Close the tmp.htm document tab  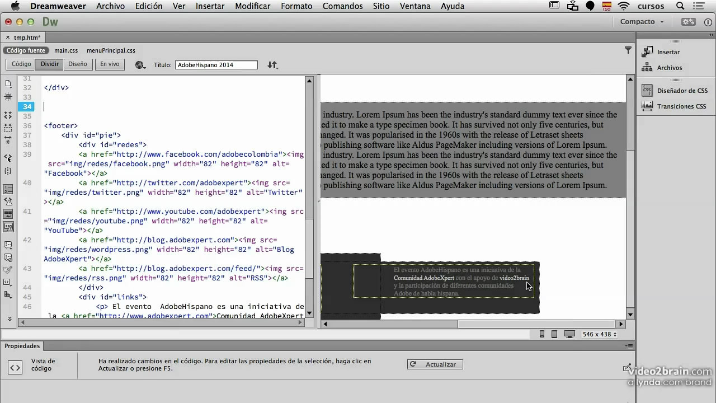point(7,38)
